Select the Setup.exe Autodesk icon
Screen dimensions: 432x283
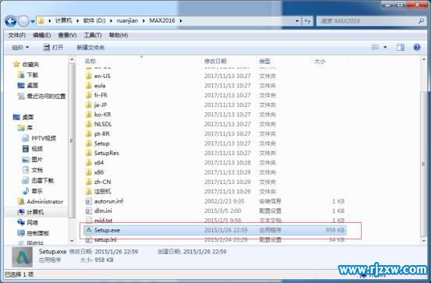pos(88,230)
